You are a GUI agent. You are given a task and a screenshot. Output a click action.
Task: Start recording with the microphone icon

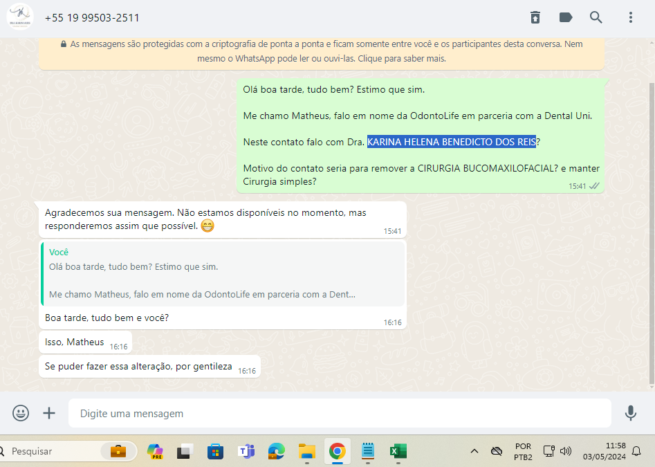pos(631,413)
